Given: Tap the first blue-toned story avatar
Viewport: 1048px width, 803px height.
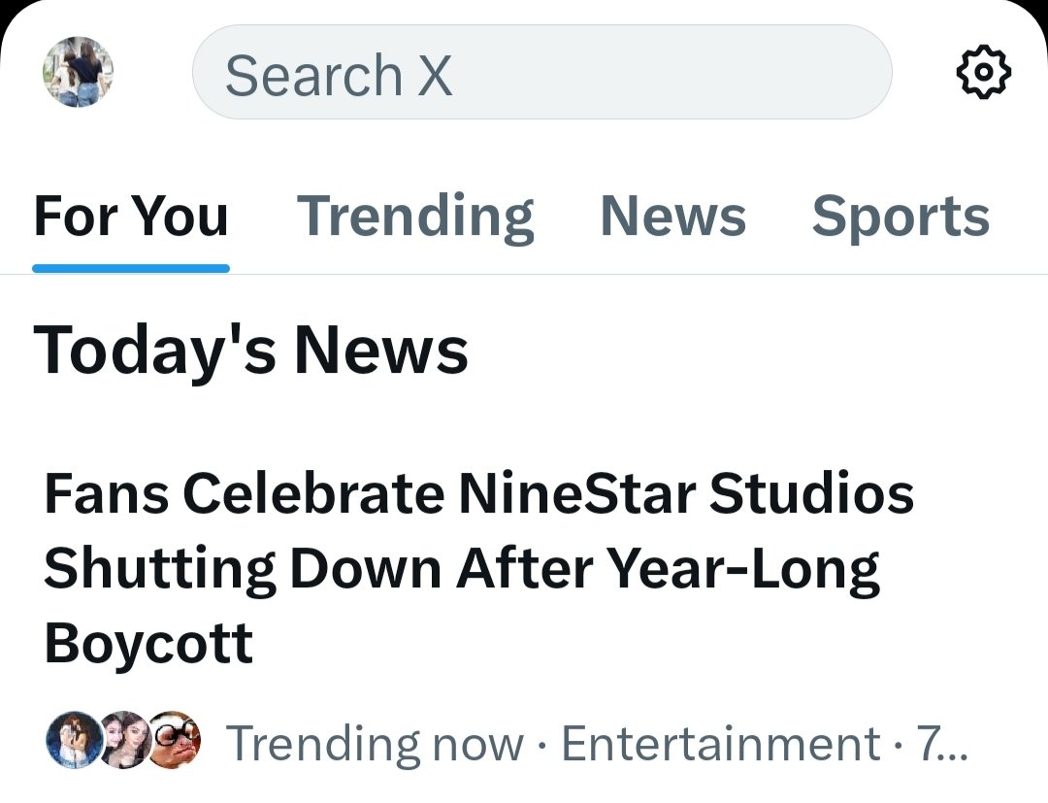Looking at the screenshot, I should click(x=75, y=740).
